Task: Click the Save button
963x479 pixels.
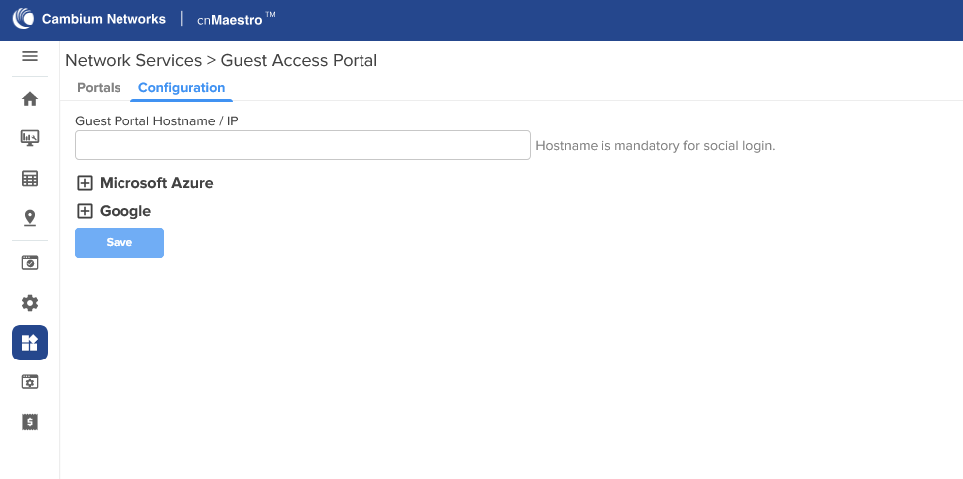Action: 120,243
